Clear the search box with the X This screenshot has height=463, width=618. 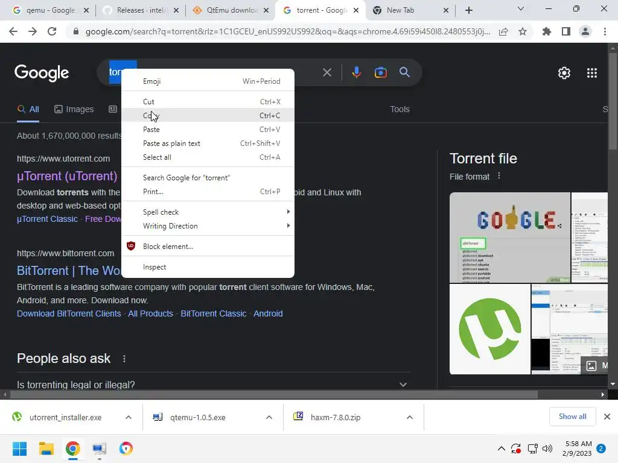(327, 72)
